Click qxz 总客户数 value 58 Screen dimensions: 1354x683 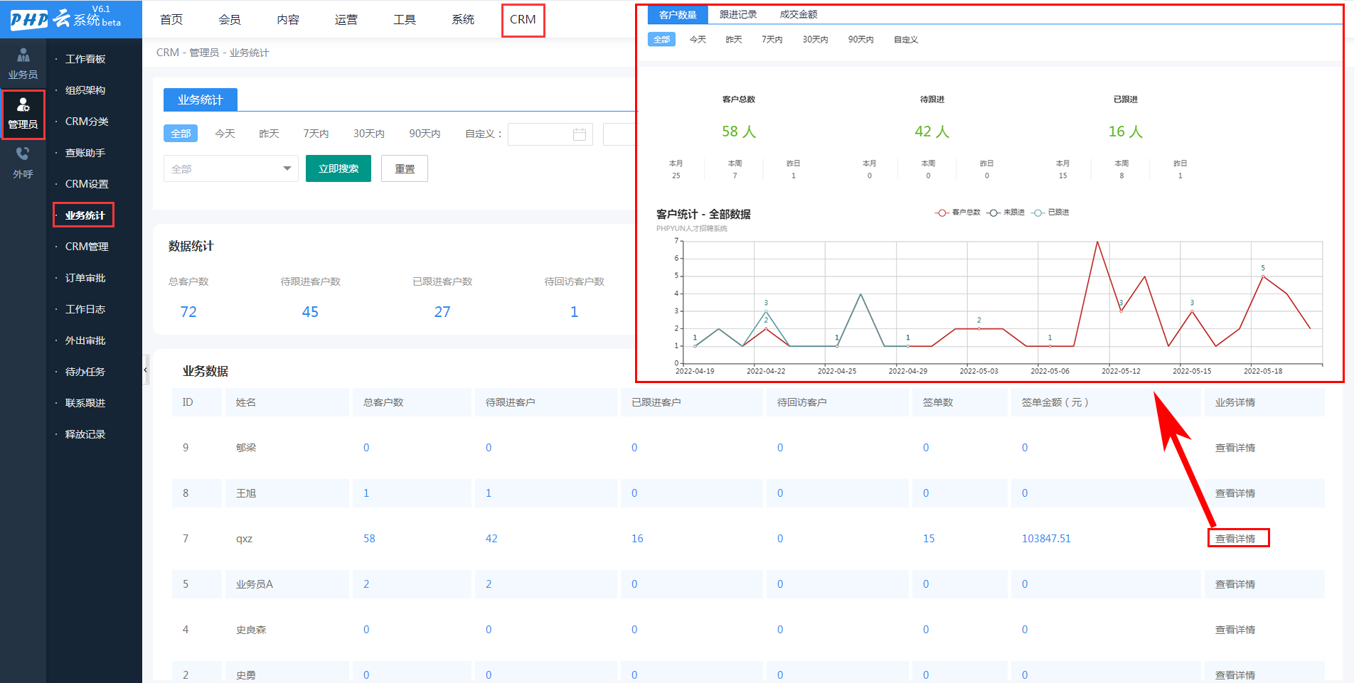tap(369, 539)
